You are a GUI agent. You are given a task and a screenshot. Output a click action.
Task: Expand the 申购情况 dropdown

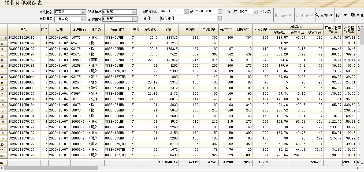click(x=83, y=19)
